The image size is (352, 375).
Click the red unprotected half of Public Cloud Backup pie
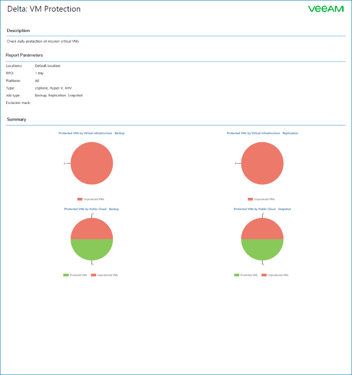tap(92, 229)
